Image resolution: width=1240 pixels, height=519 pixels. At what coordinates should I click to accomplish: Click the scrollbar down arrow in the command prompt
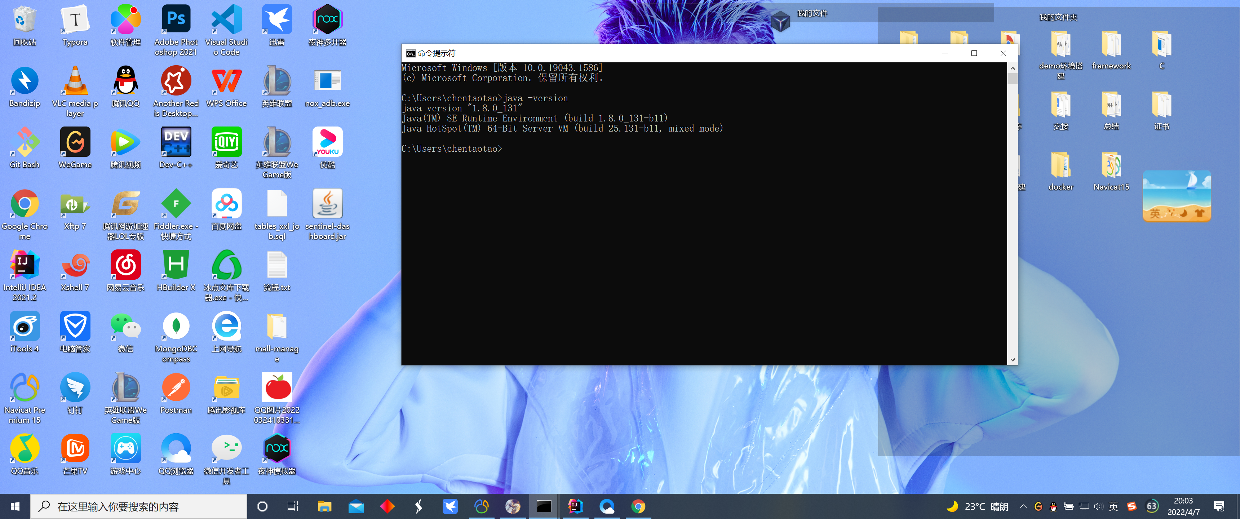[x=1012, y=360]
